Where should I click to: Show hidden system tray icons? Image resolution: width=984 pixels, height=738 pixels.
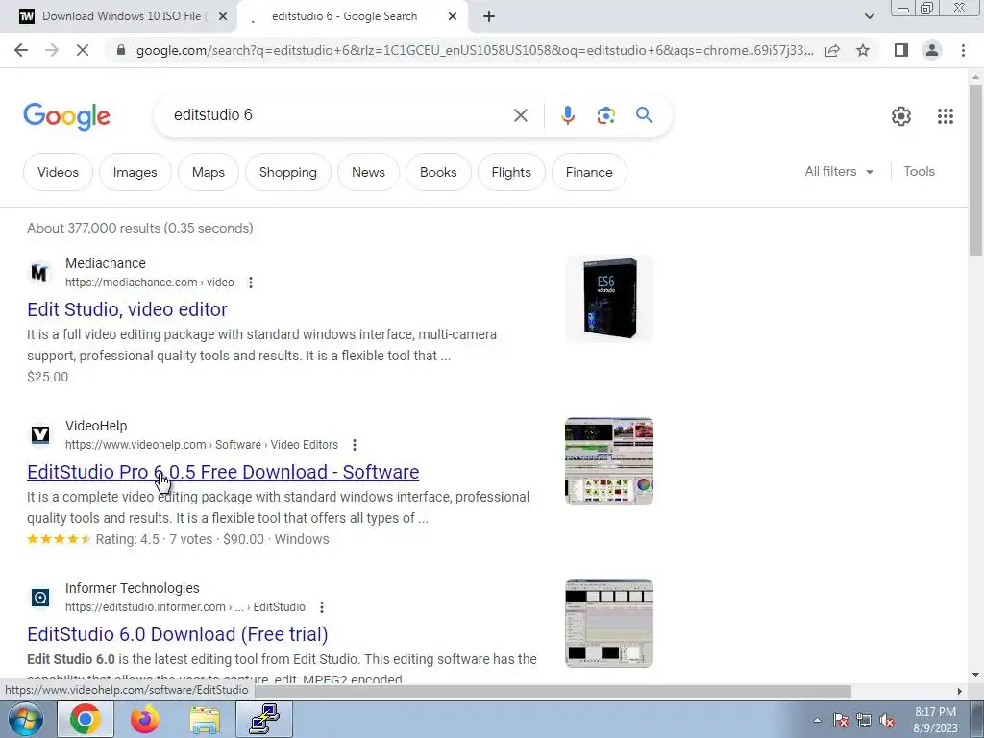tap(817, 720)
